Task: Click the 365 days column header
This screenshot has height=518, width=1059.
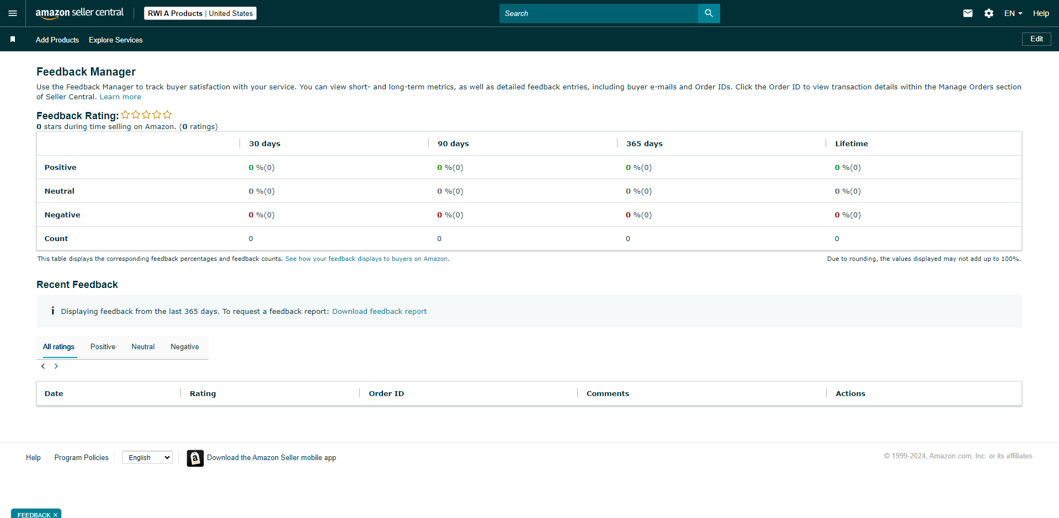Action: coord(644,143)
